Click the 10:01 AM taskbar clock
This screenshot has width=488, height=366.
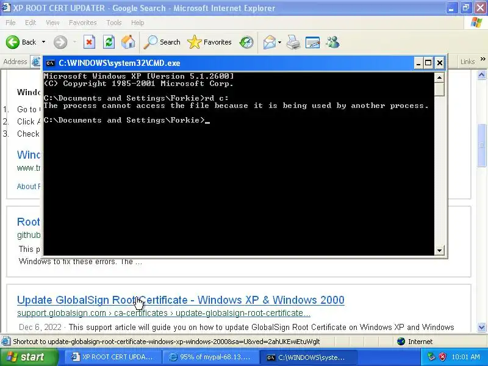tap(465, 357)
